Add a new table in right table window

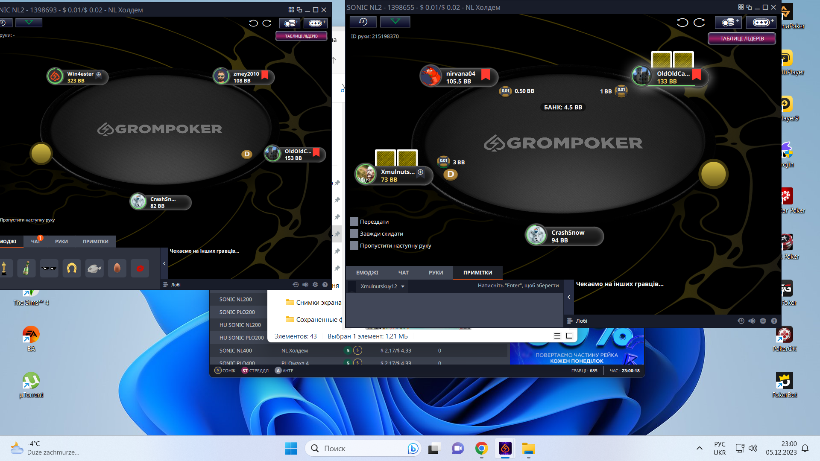[x=761, y=22]
